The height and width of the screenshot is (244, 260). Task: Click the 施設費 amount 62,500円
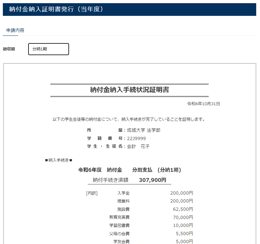pos(184,209)
